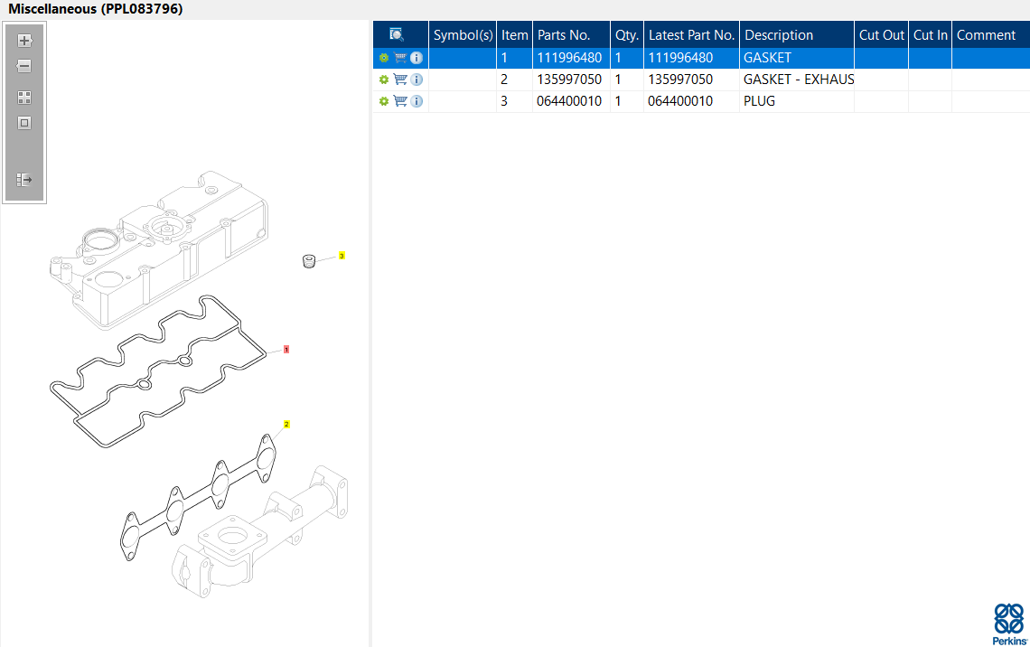1030x647 pixels.
Task: Sort by Latest Part No. column header
Action: (692, 35)
